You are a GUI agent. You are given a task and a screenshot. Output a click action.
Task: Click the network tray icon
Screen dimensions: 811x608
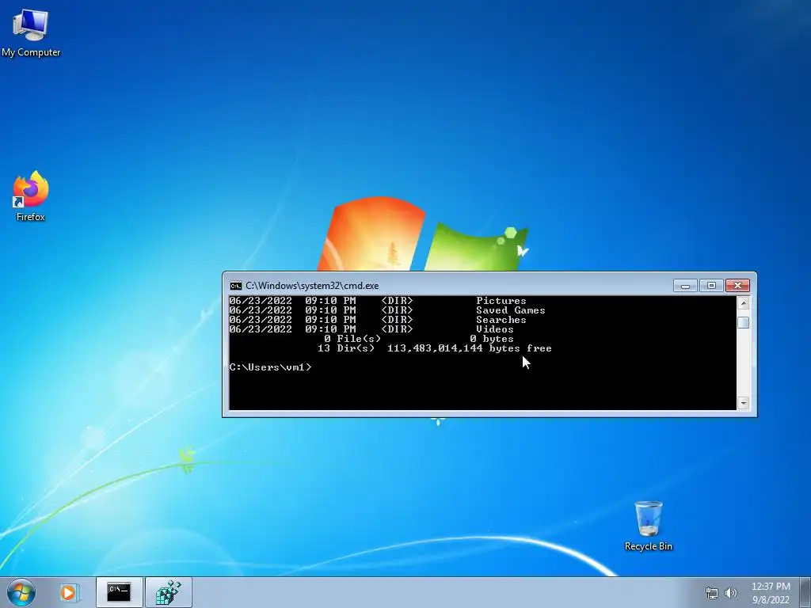(712, 593)
